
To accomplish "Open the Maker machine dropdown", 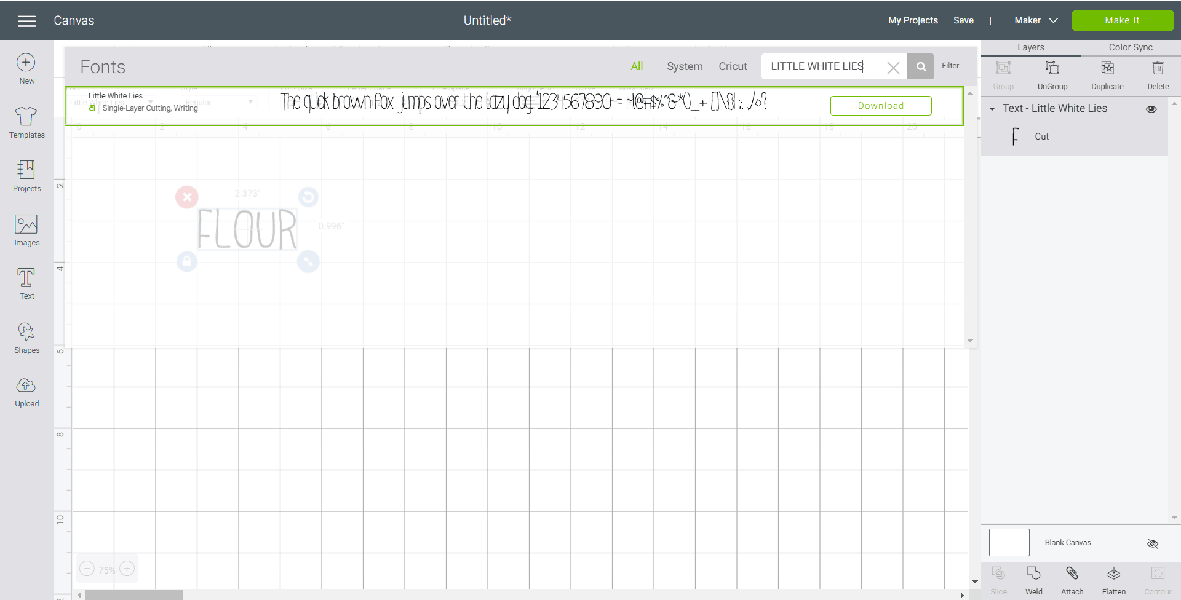I will (x=1036, y=20).
